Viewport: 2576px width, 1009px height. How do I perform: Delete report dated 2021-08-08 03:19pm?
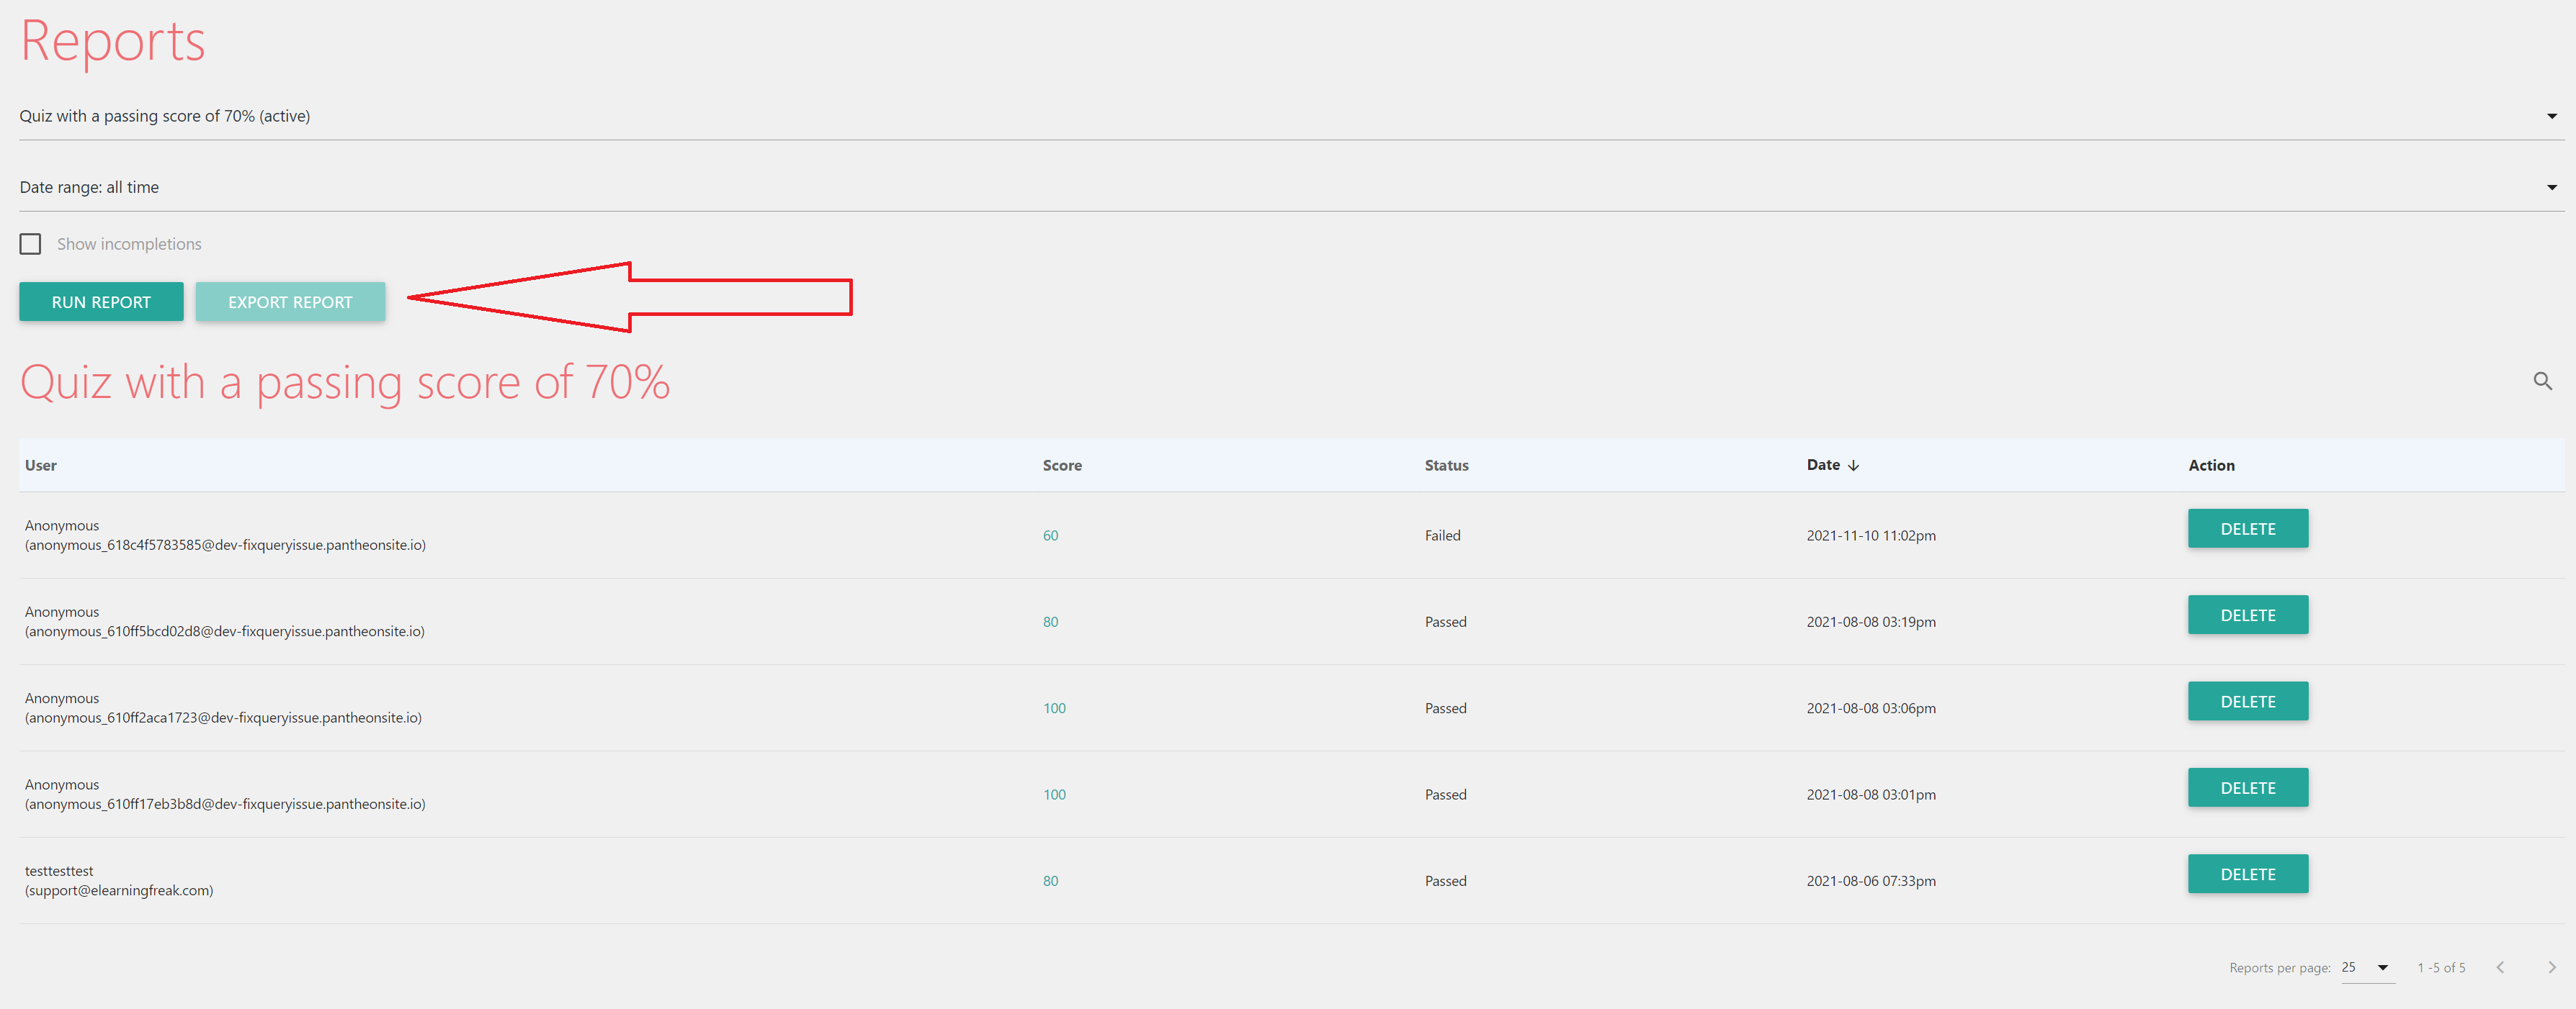click(x=2248, y=615)
